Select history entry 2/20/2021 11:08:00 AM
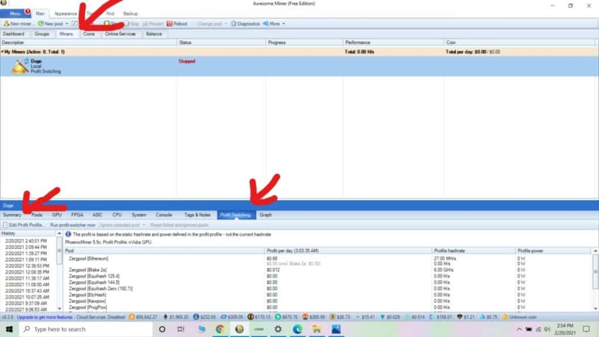The image size is (599, 337). tap(27, 285)
